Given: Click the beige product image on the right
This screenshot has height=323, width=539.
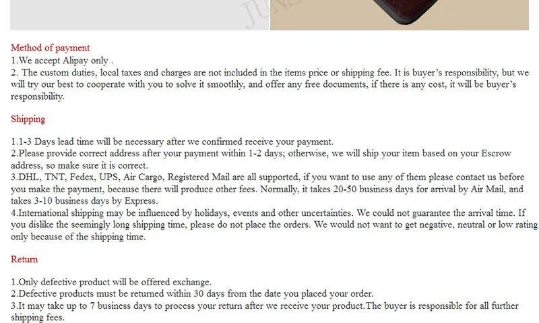Looking at the screenshot, I should (x=400, y=15).
